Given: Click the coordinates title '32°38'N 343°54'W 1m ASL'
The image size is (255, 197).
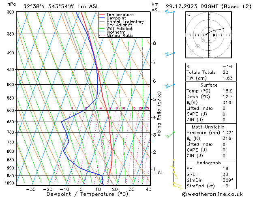Looking at the screenshot, I should coord(61,6).
